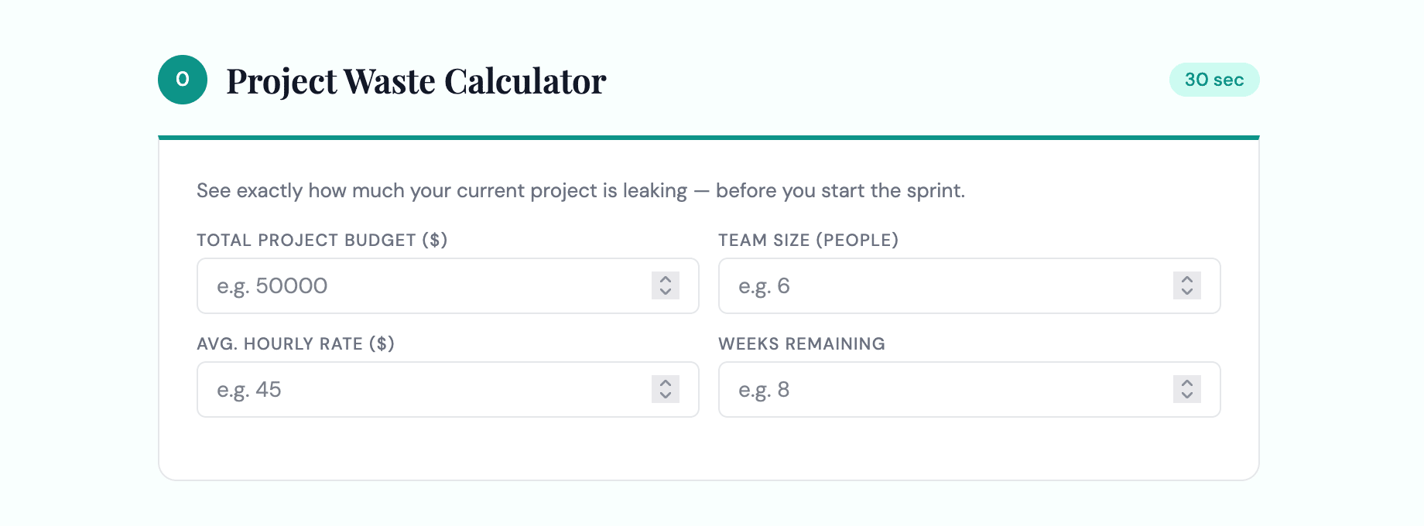Focus the Total Project Budget input field
The image size is (1424, 526).
tap(448, 286)
